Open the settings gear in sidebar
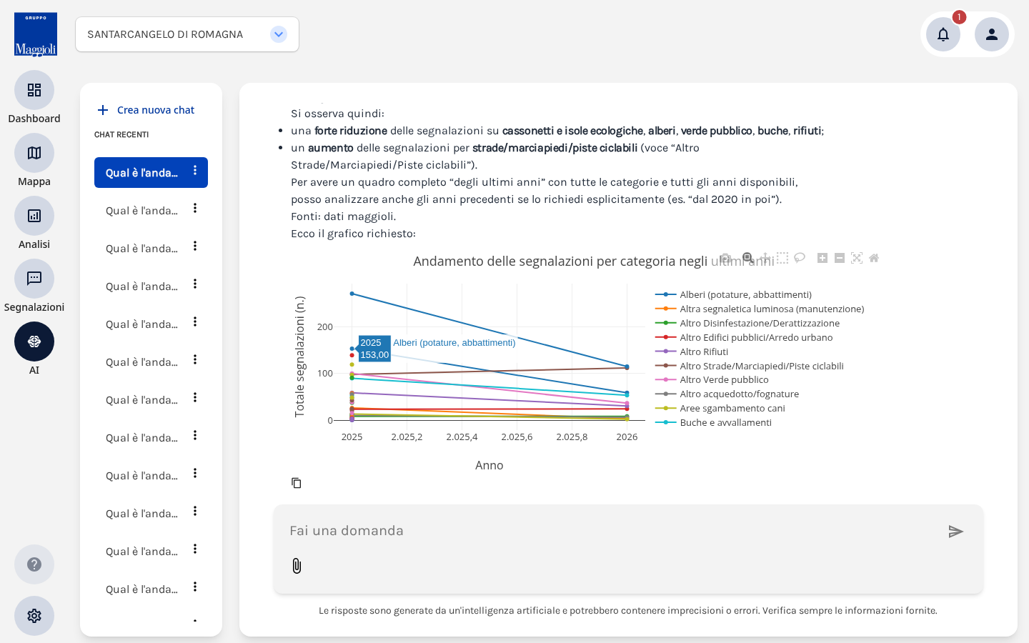Screen dimensions: 1029x643 [x=34, y=616]
